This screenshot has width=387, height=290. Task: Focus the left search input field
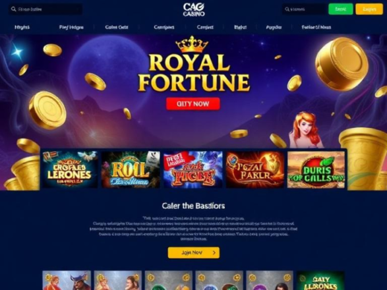pyautogui.click(x=45, y=9)
